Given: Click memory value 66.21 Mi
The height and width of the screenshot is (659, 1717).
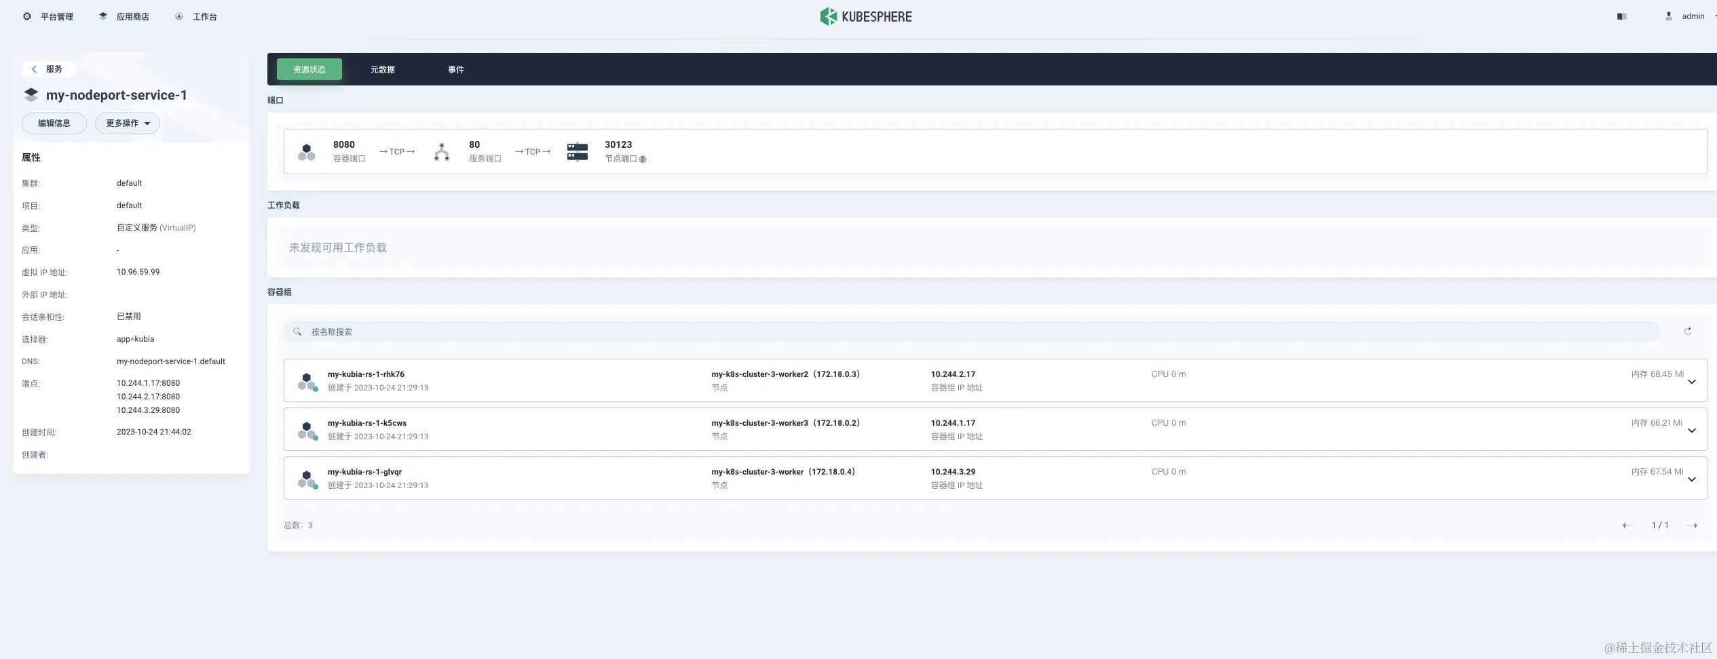Looking at the screenshot, I should pos(1657,423).
